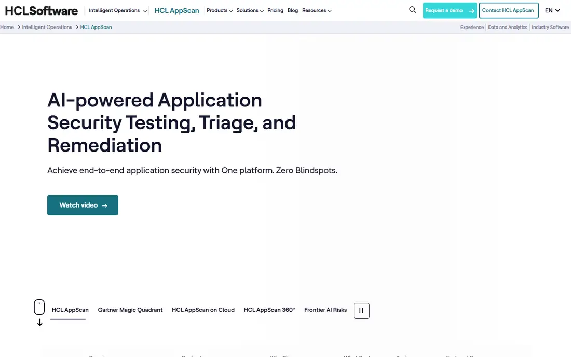Open the search magnifier icon
The image size is (571, 357).
[412, 10]
